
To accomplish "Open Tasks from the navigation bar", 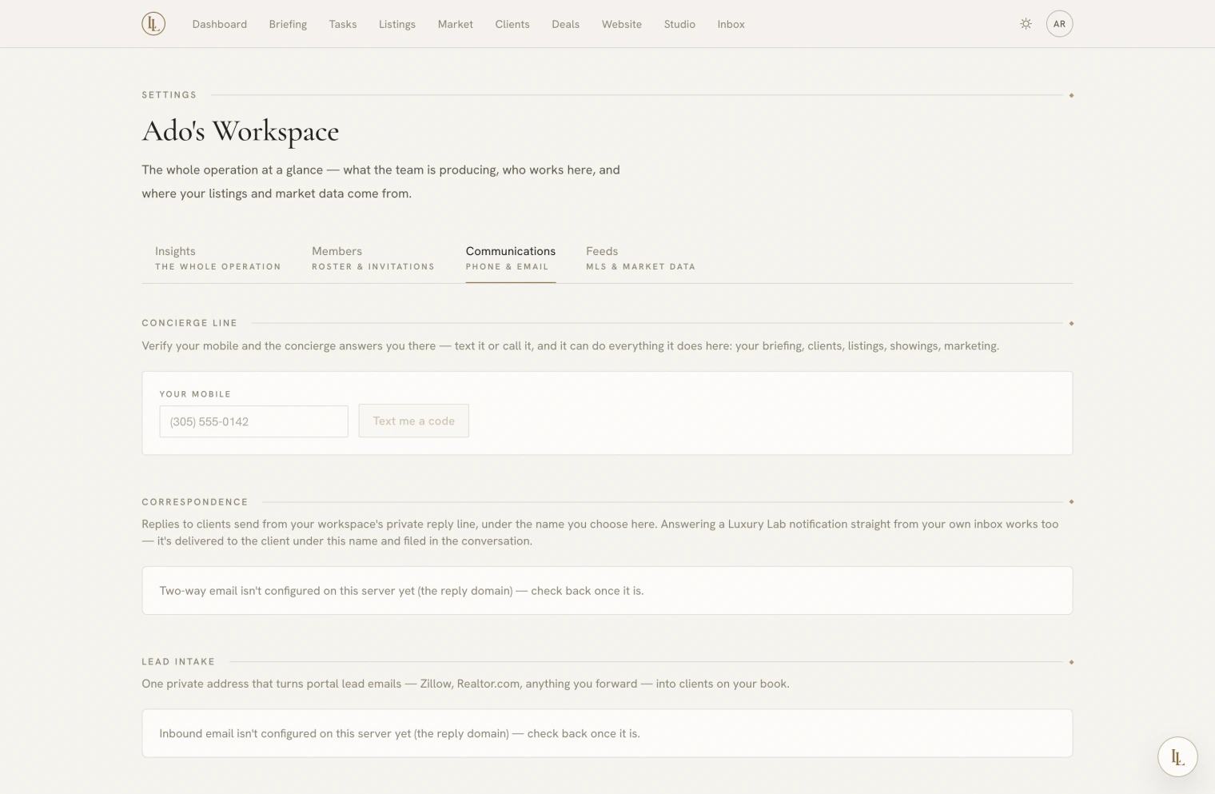I will [x=343, y=24].
